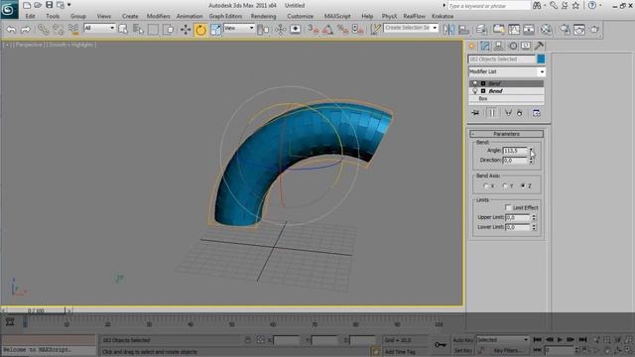
Task: Toggle the Auto Key button
Action: pos(463,340)
